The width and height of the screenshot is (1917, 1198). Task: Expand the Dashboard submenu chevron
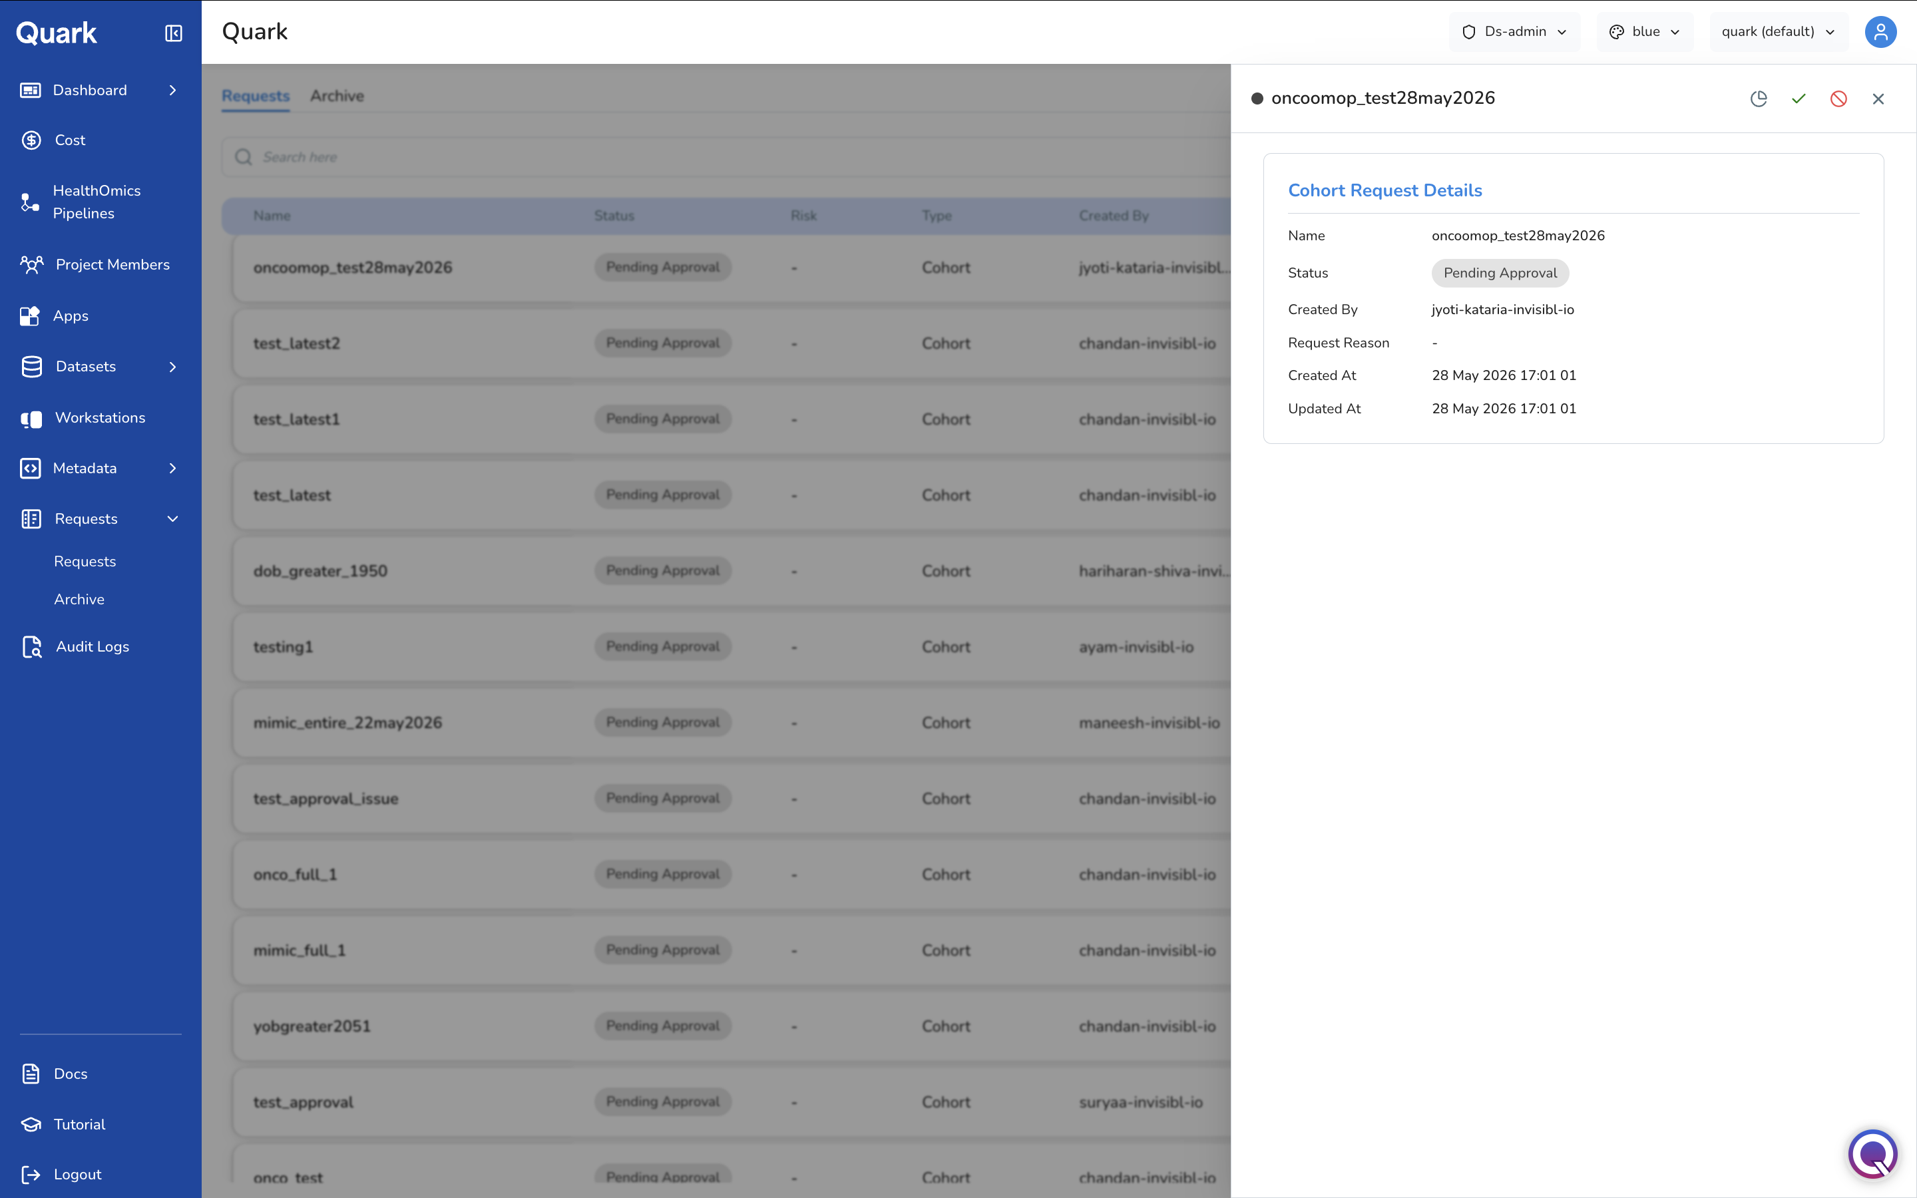[x=172, y=91]
